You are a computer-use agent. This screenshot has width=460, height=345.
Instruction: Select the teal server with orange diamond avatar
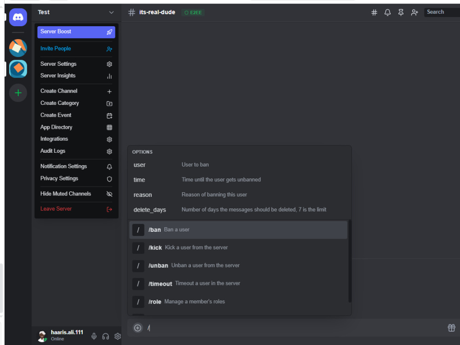(18, 69)
